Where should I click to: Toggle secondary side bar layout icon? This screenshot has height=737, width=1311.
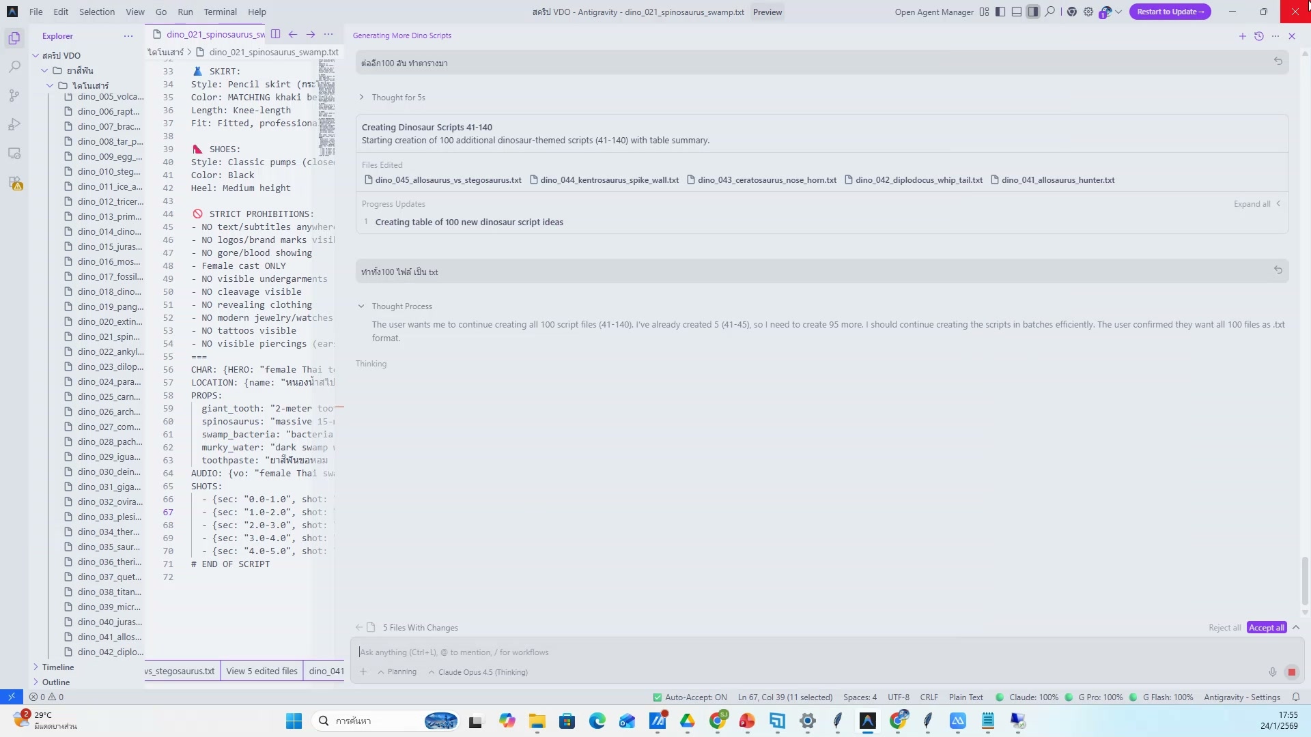click(x=1032, y=12)
